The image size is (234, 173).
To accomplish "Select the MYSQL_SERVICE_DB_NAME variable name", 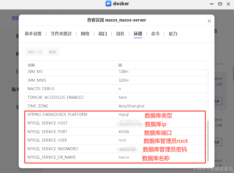I will (52, 157).
